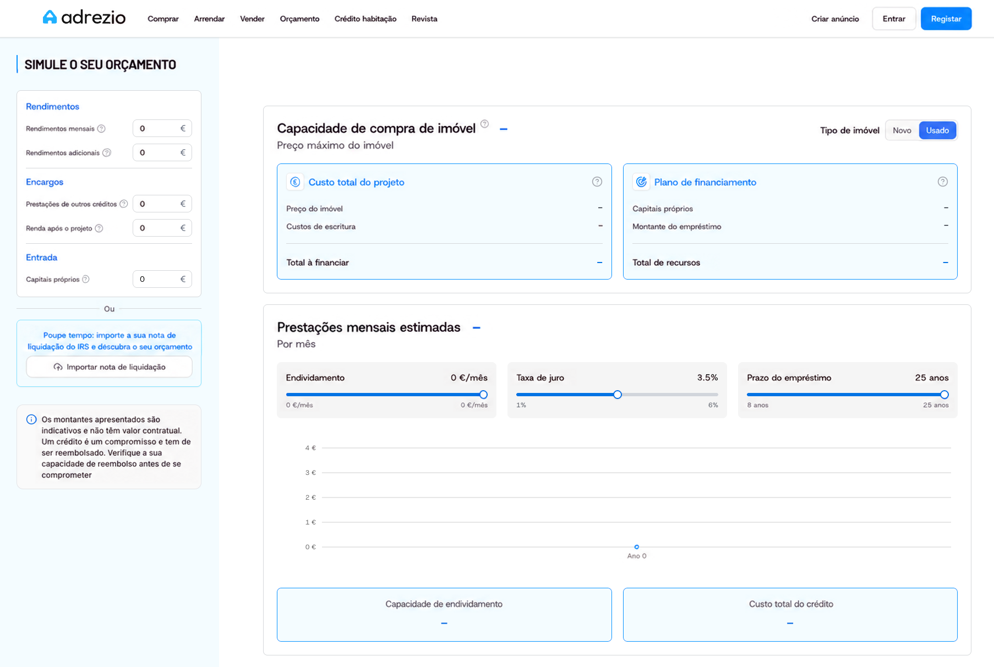Focus Capitais próprios input in Entrada
The image size is (994, 667).
point(162,279)
